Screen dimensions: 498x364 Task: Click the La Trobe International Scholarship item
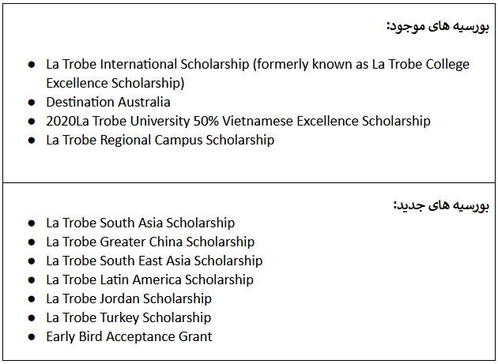click(258, 73)
